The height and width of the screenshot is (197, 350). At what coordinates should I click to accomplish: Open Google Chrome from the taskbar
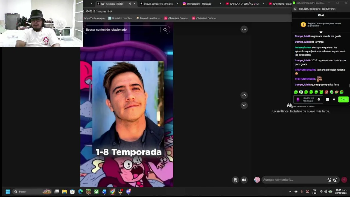pyautogui.click(x=112, y=192)
